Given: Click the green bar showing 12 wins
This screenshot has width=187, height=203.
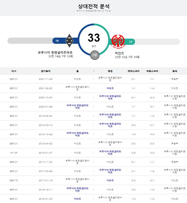Looking at the screenshot, I should (x=122, y=42).
